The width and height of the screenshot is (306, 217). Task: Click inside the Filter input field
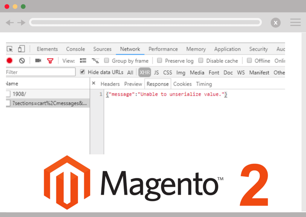coord(39,72)
